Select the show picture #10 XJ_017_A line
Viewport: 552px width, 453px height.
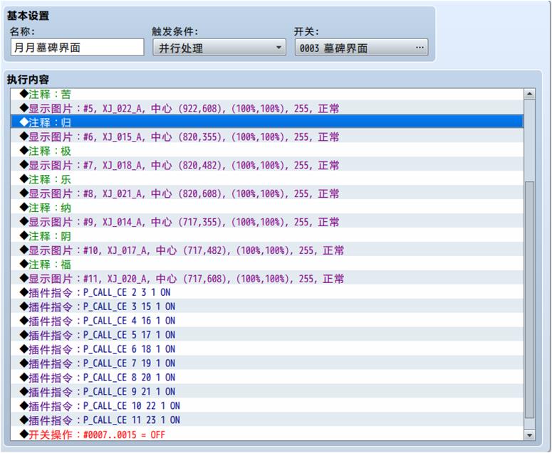[267, 250]
